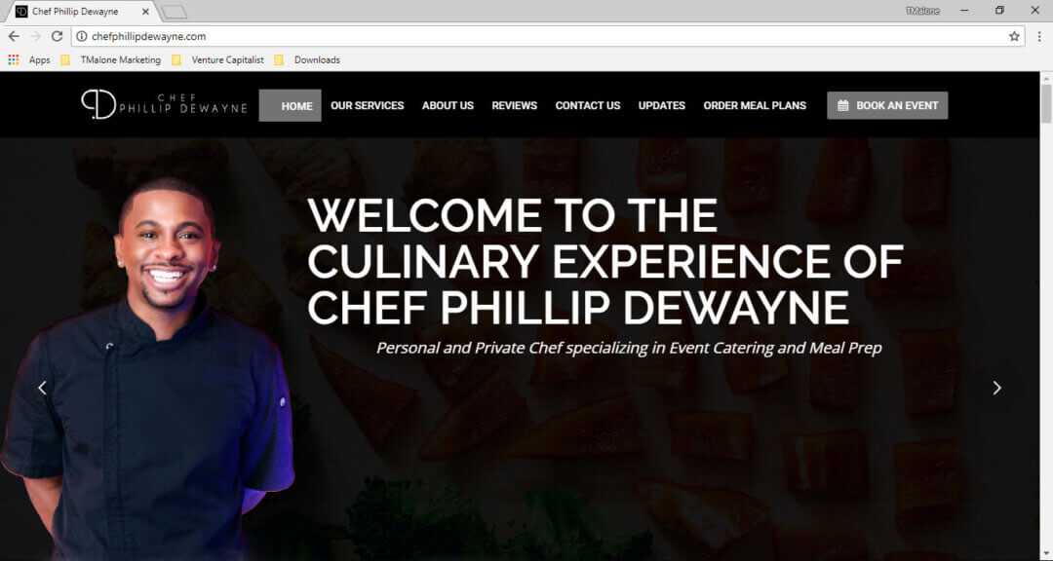Viewport: 1053px width, 561px height.
Task: Click the Chef Phillip Dewayne logo
Action: pos(164,104)
